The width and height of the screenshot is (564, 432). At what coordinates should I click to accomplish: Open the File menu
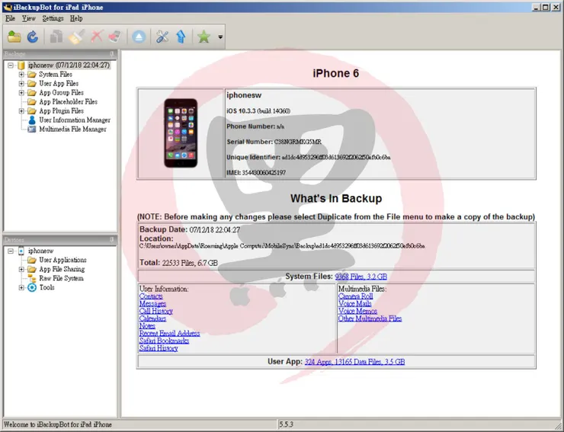[x=10, y=18]
